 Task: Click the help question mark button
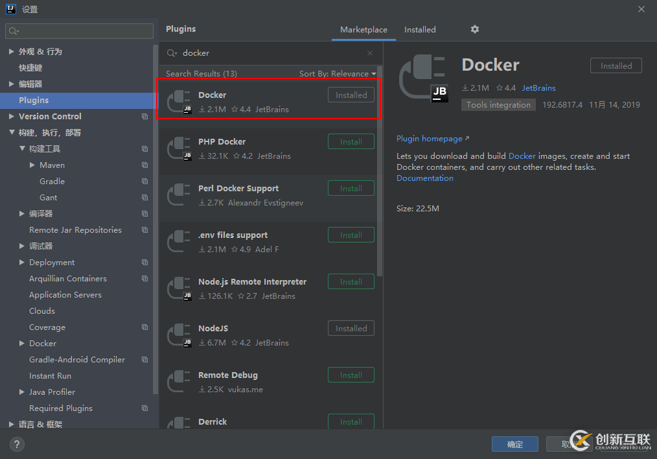[x=17, y=444]
